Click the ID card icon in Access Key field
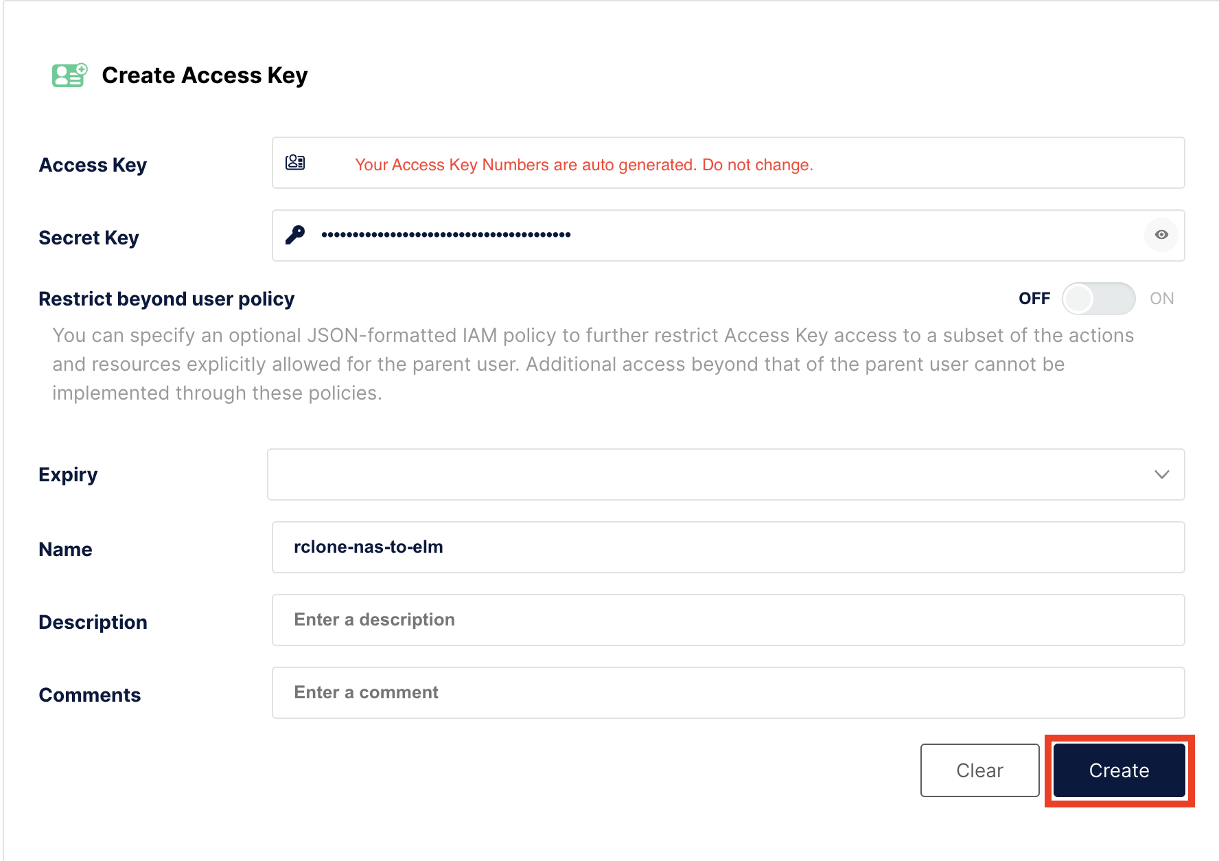The height and width of the screenshot is (861, 1219). click(x=295, y=163)
